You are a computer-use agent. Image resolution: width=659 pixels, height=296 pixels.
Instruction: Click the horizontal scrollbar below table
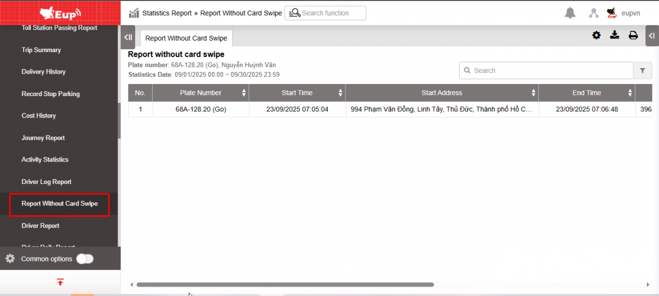click(x=285, y=284)
